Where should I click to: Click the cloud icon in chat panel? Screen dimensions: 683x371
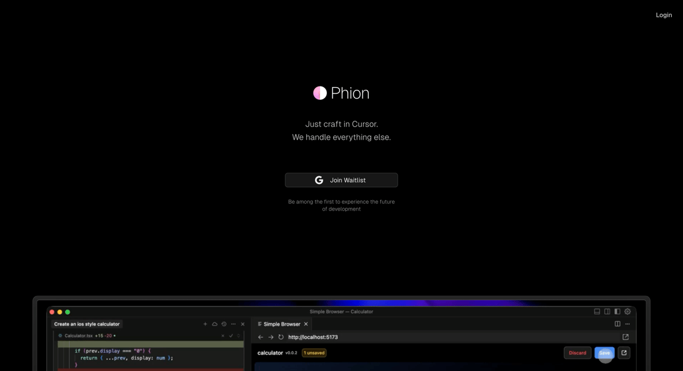pyautogui.click(x=215, y=324)
